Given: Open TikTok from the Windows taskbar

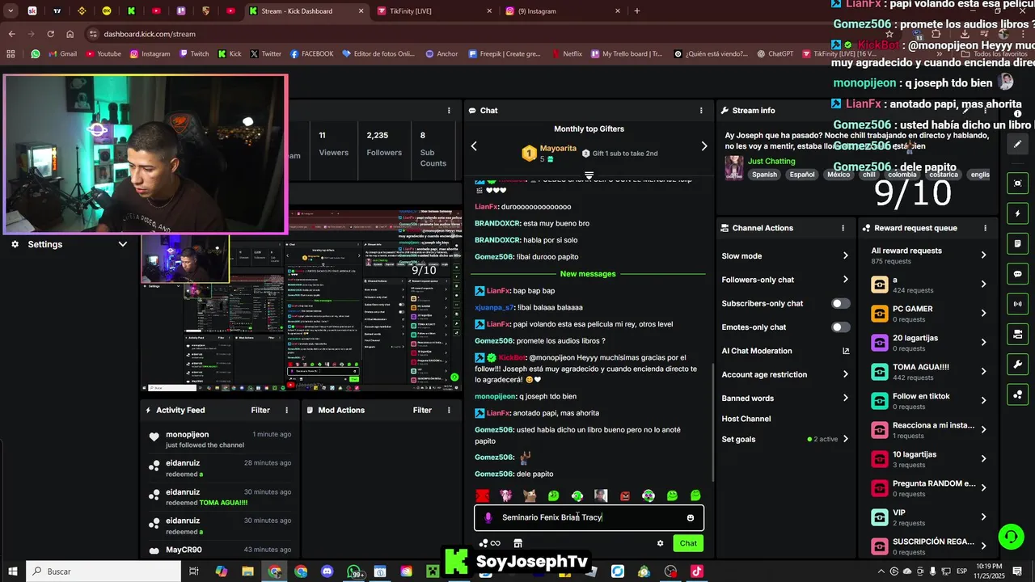Looking at the screenshot, I should click(696, 571).
